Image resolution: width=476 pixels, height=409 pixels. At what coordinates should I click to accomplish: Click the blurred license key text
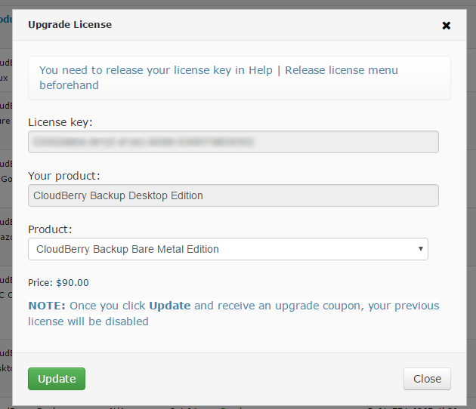[143, 142]
